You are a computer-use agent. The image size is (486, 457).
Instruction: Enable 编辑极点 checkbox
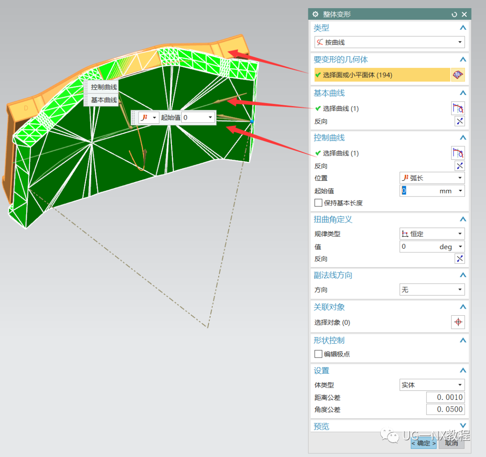(318, 354)
